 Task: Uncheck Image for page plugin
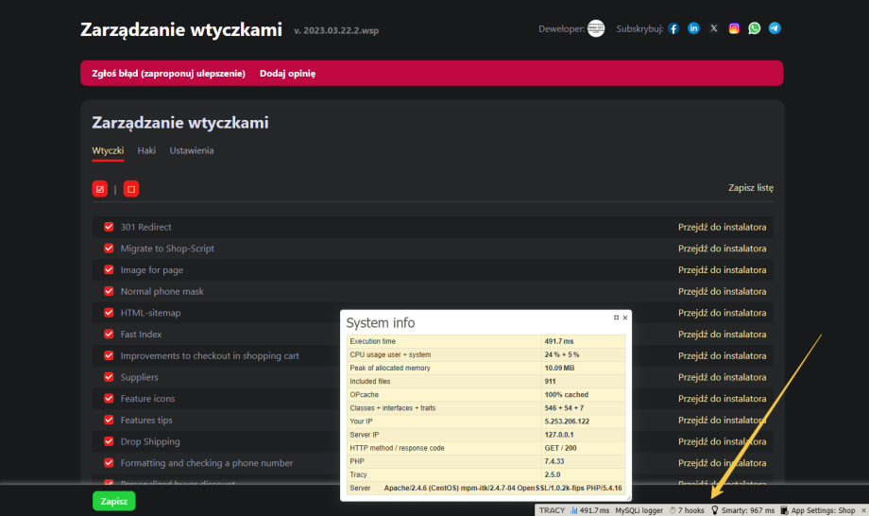[109, 270]
